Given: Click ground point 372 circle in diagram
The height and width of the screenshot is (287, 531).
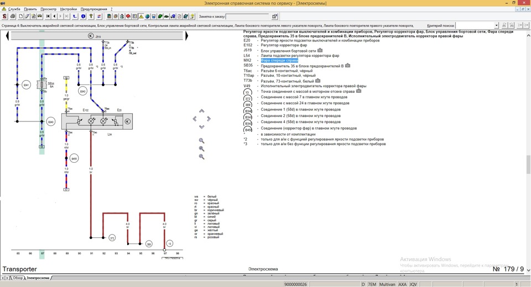Looking at the screenshot, I should coord(112,238).
